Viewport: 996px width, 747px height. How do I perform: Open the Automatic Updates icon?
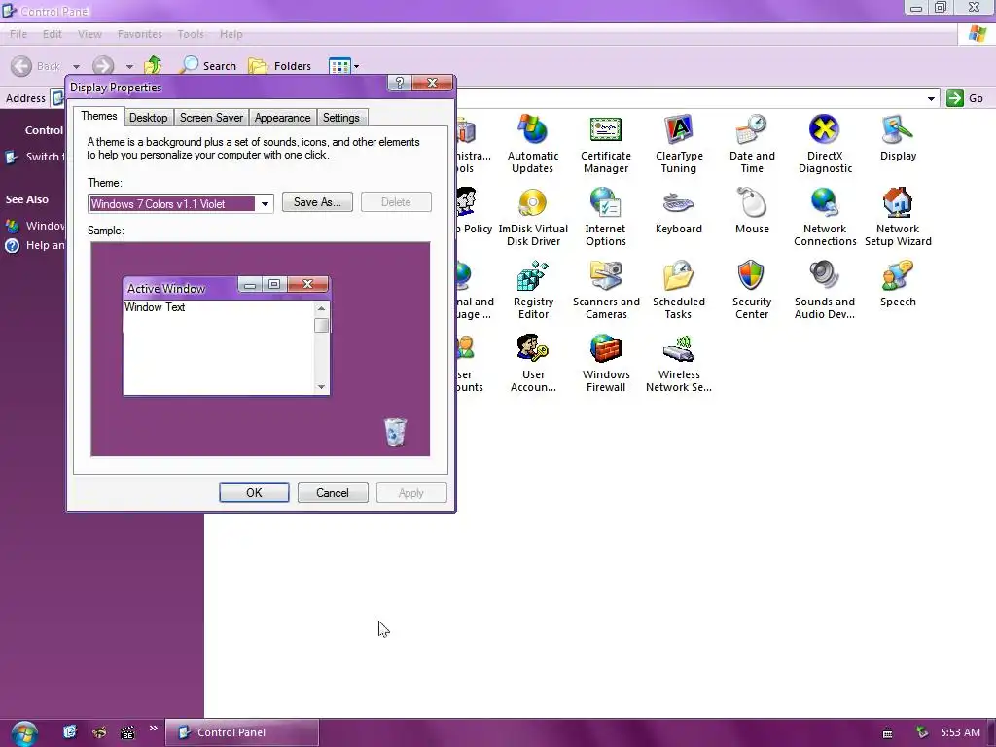(532, 144)
